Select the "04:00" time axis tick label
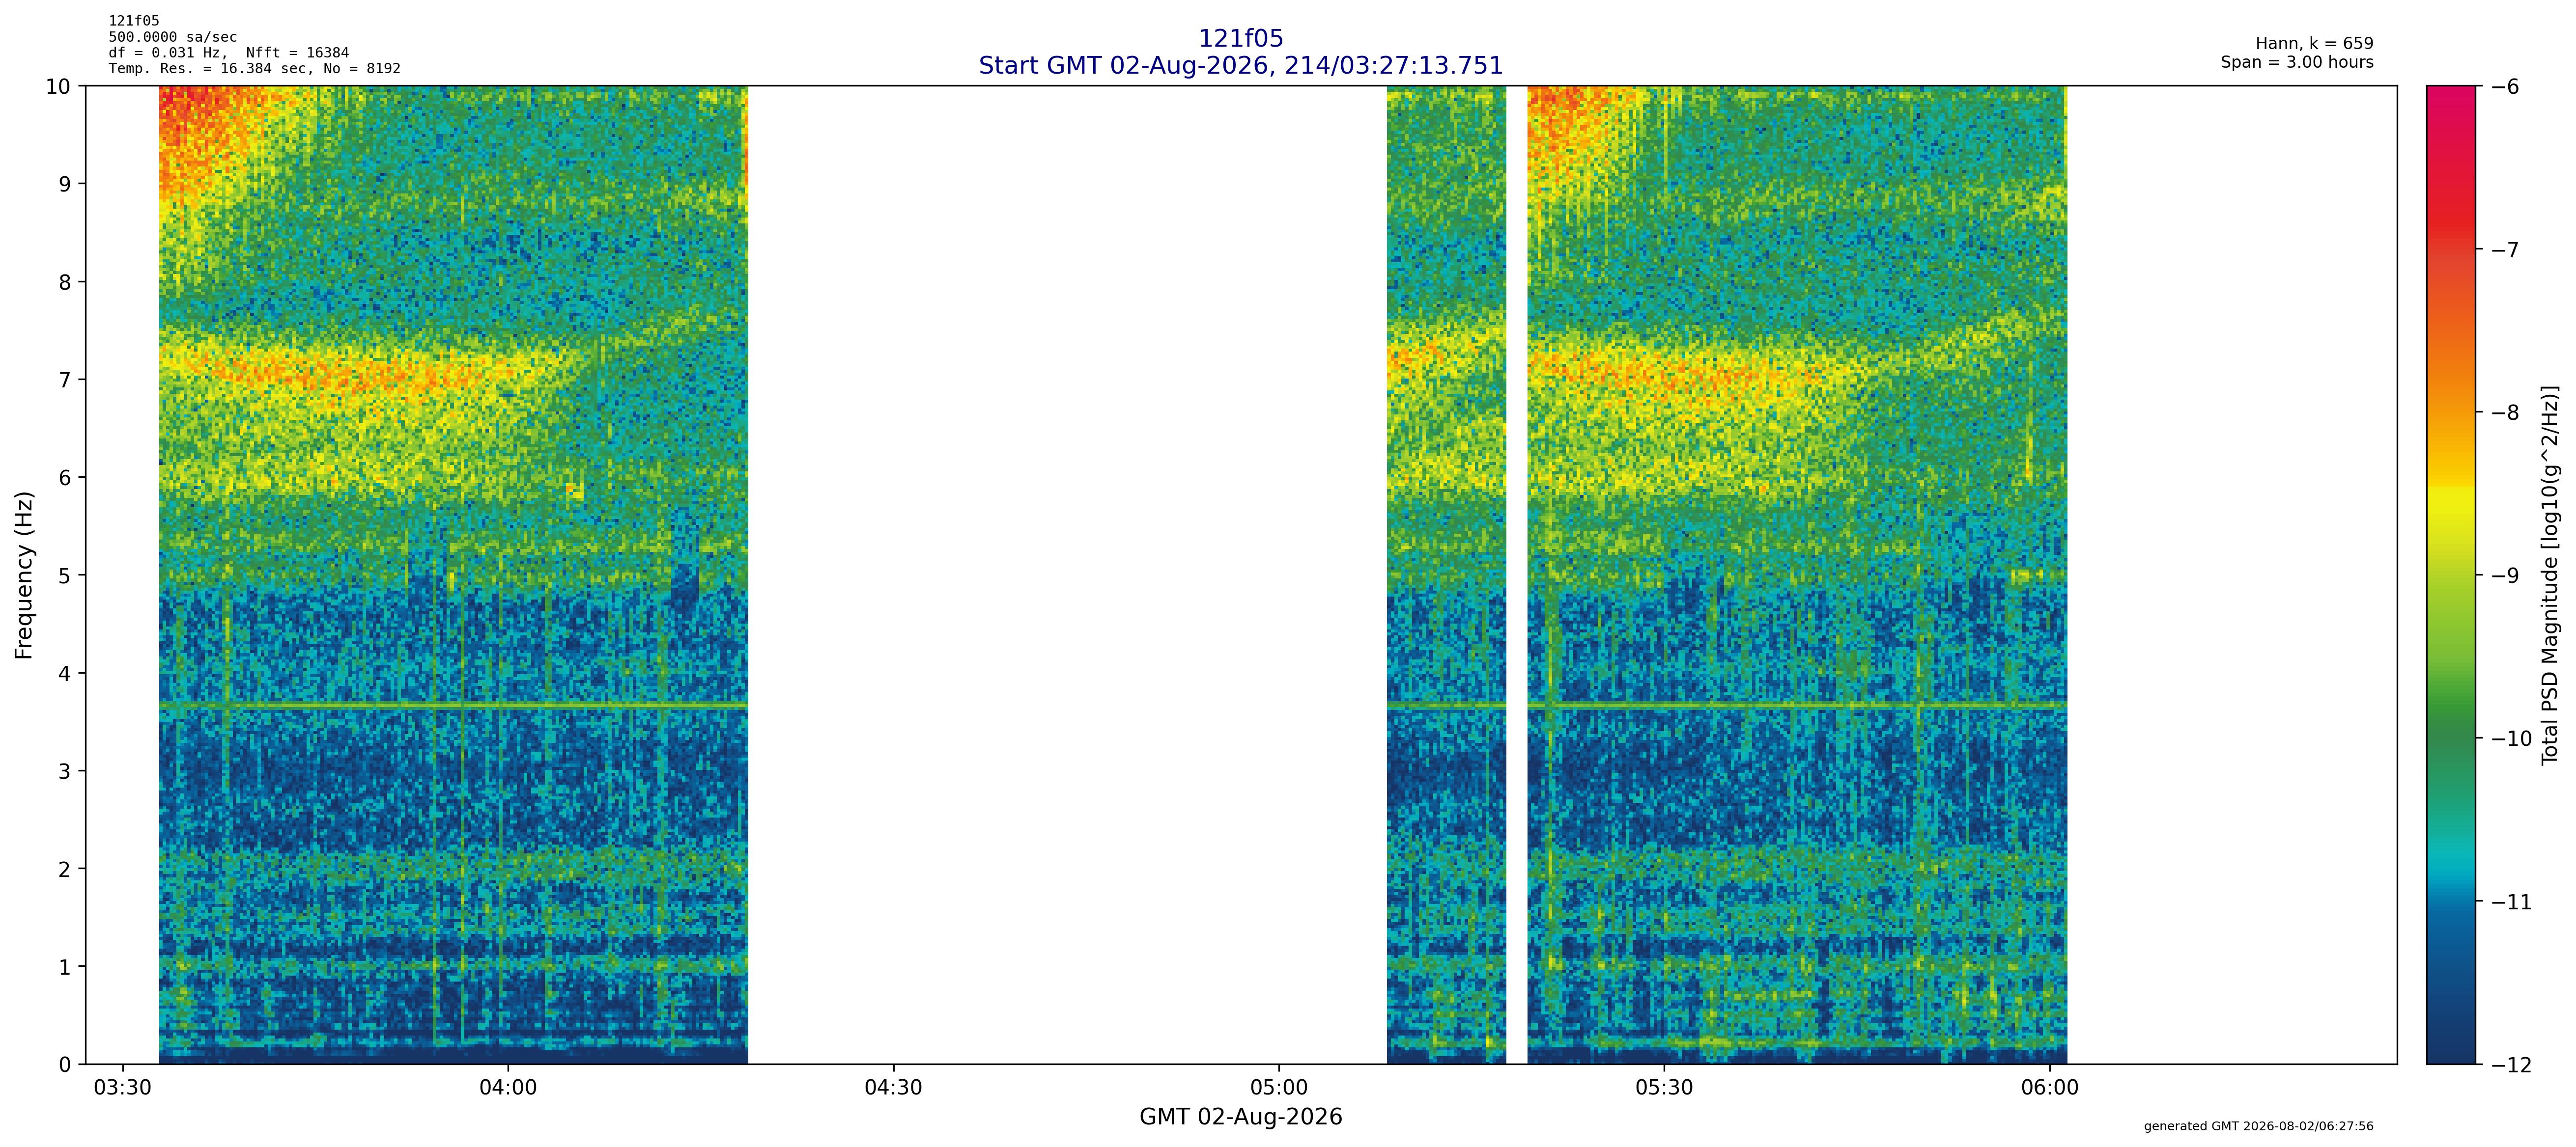 pyautogui.click(x=508, y=1087)
